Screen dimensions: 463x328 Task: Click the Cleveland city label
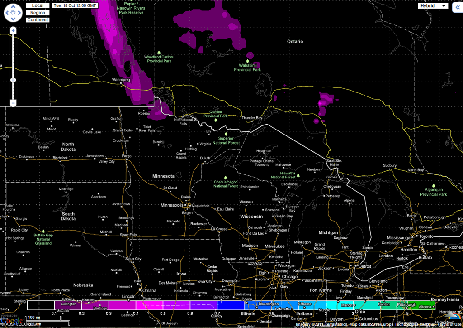pos(378,281)
